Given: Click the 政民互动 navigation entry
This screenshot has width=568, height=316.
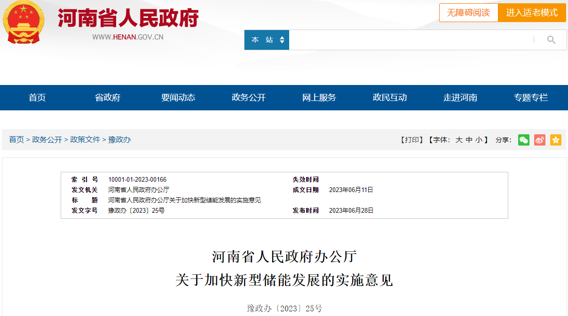Looking at the screenshot, I should click(390, 98).
